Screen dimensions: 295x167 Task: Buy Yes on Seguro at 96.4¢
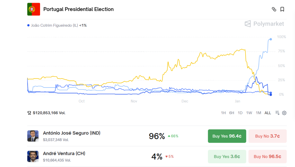pos(227,136)
